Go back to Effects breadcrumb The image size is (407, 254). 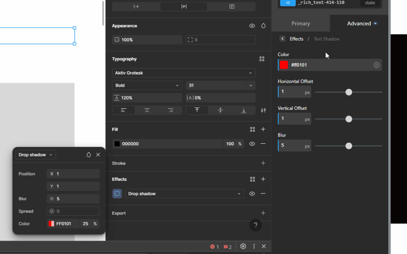[296, 39]
